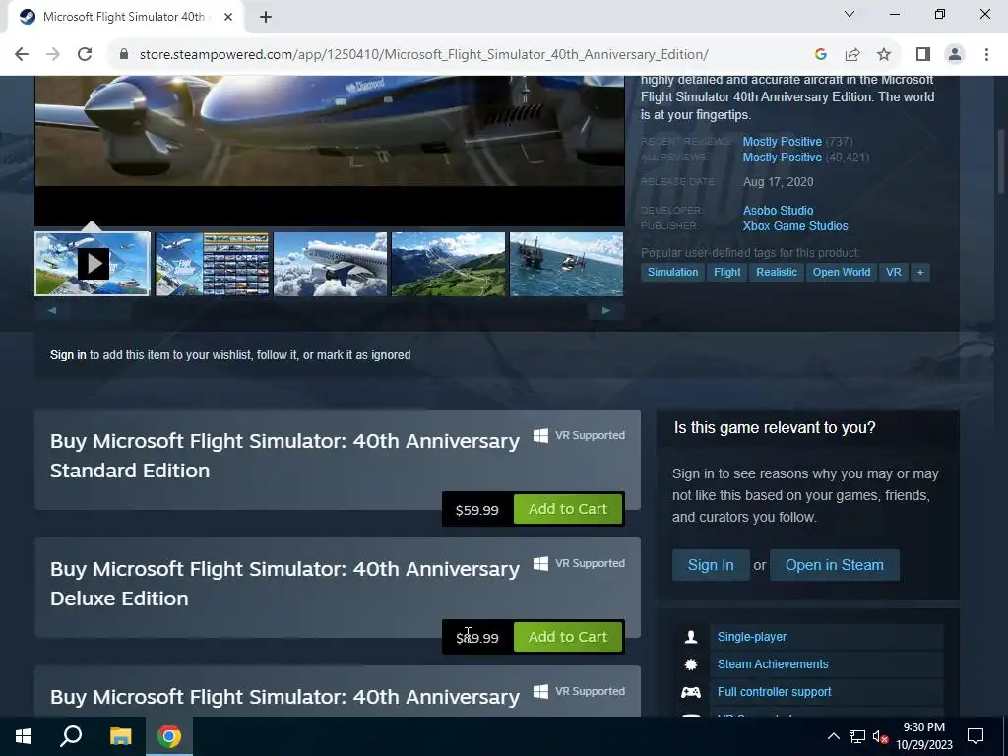Click the left thumbnail strip arrow
This screenshot has height=756, width=1008.
pyautogui.click(x=52, y=310)
